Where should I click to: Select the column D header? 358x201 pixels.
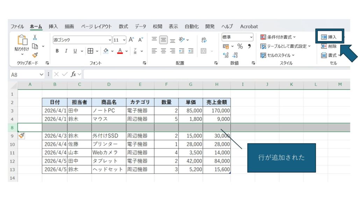pos(109,84)
